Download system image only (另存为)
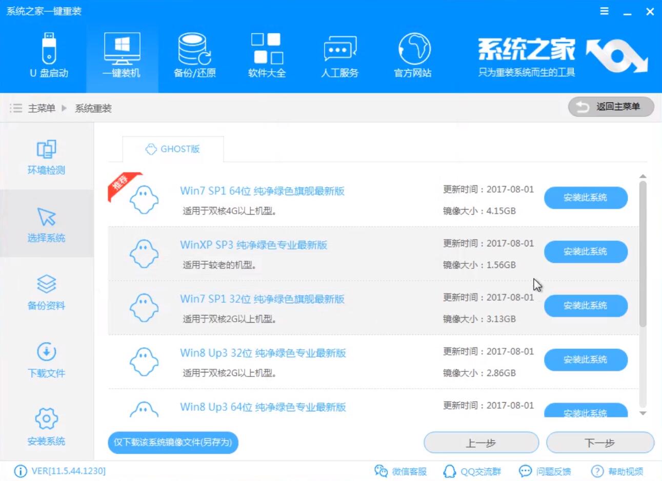Screen dimensions: 662x481 point(173,443)
